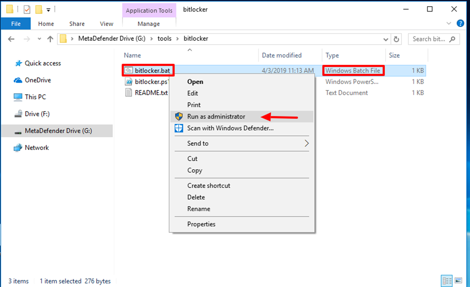Viewport: 470px width, 287px height.
Task: Refresh the current folder view
Action: click(396, 39)
